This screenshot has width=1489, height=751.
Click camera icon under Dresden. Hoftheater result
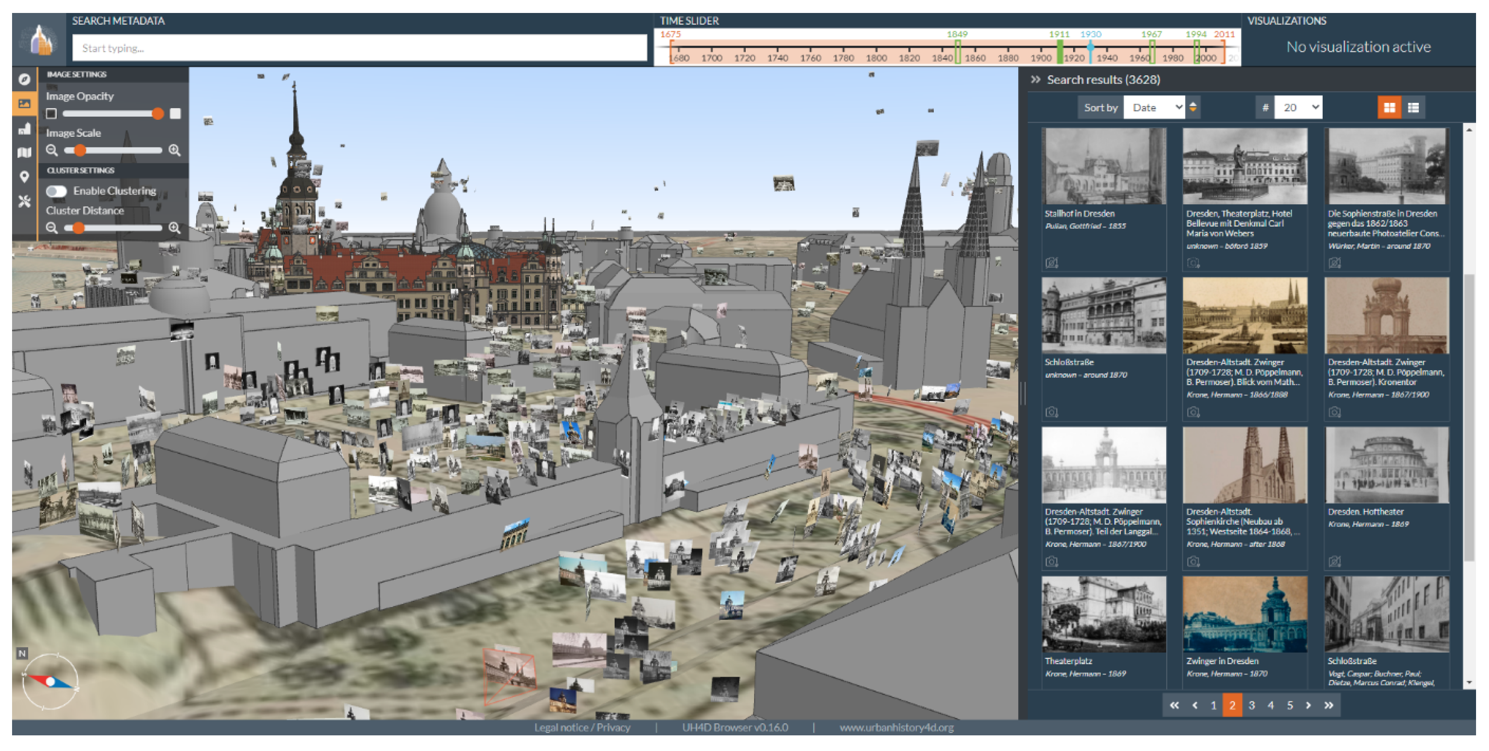coord(1334,561)
